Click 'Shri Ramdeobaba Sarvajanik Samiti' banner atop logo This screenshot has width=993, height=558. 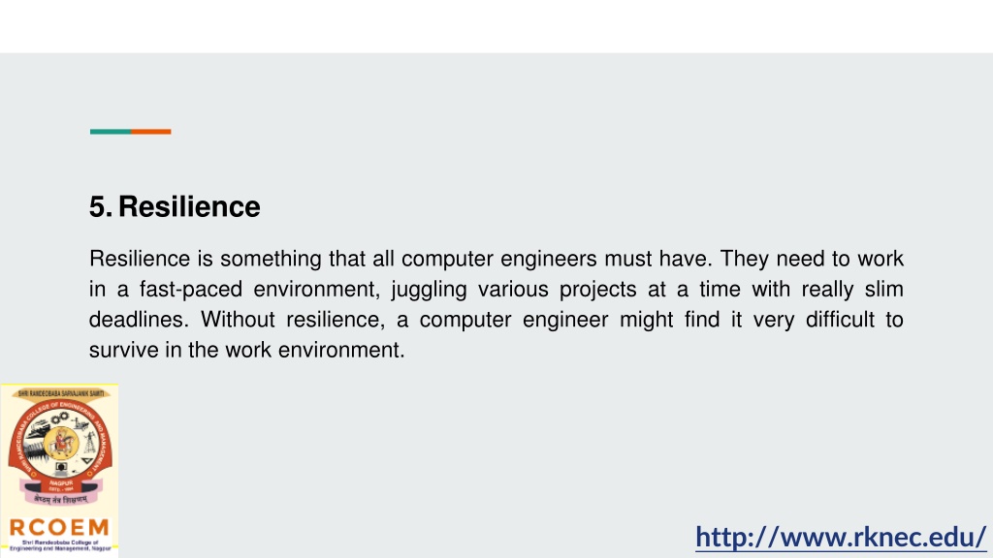pos(61,393)
